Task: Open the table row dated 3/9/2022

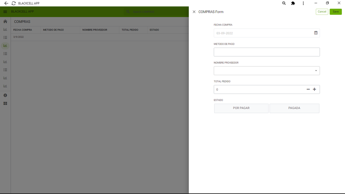Action: click(100, 37)
